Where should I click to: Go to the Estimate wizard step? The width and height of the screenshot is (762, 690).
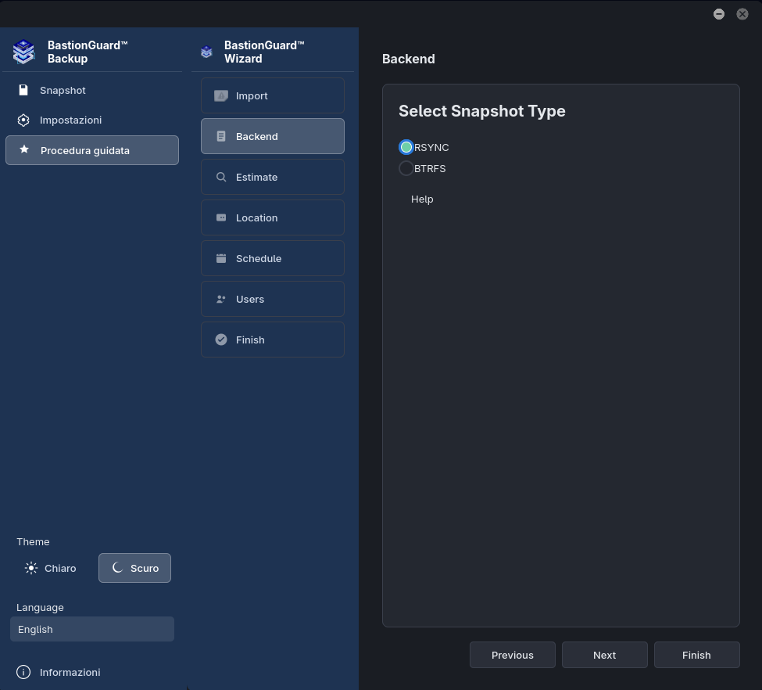[273, 177]
